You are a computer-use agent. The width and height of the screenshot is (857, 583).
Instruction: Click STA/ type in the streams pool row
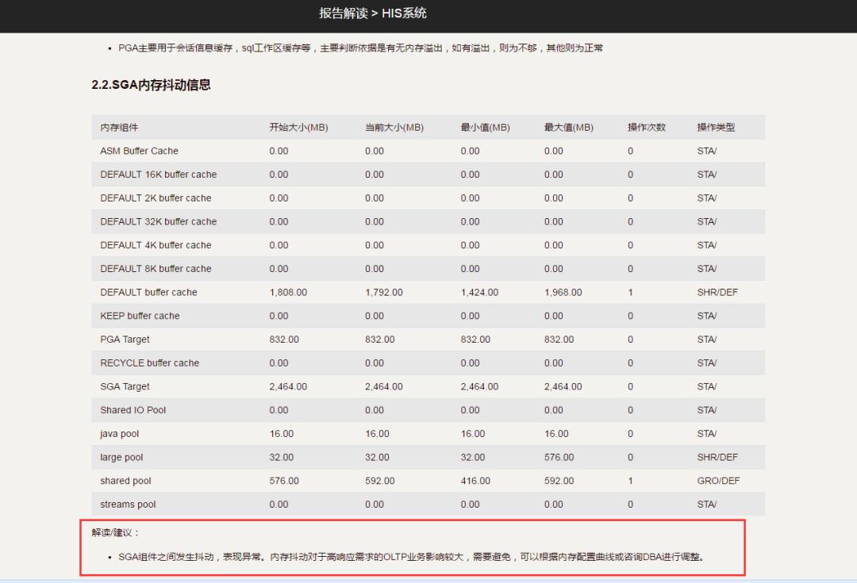[x=707, y=504]
